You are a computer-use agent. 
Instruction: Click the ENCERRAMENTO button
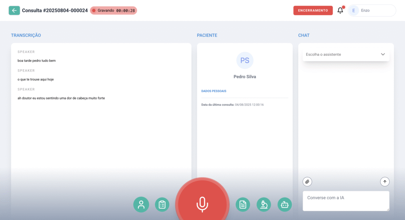click(x=313, y=11)
